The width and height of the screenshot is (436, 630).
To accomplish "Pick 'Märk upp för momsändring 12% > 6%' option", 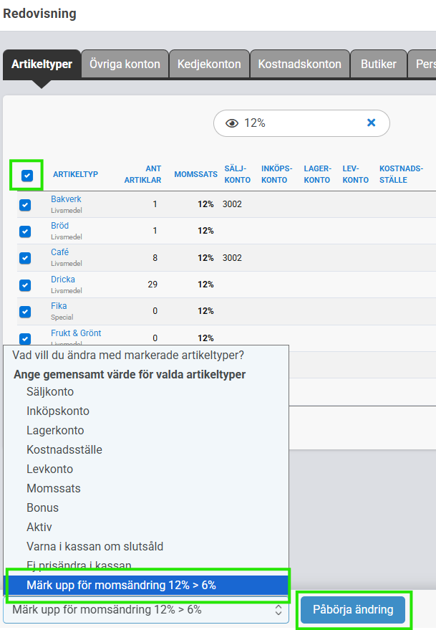I will (x=122, y=585).
